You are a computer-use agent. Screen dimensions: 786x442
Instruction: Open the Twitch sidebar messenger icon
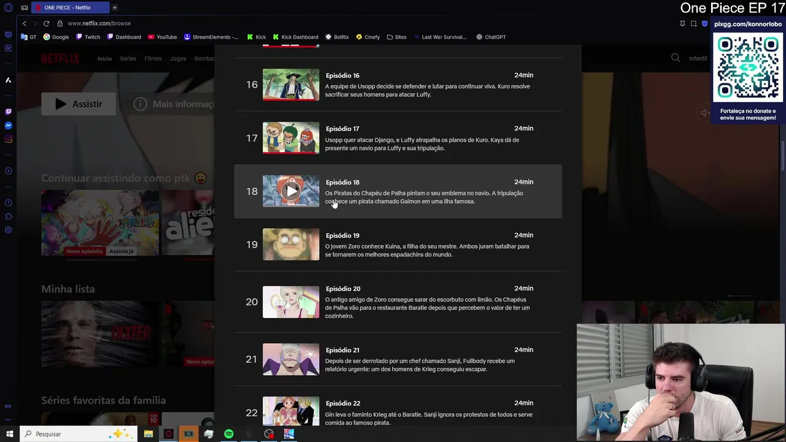[8, 112]
